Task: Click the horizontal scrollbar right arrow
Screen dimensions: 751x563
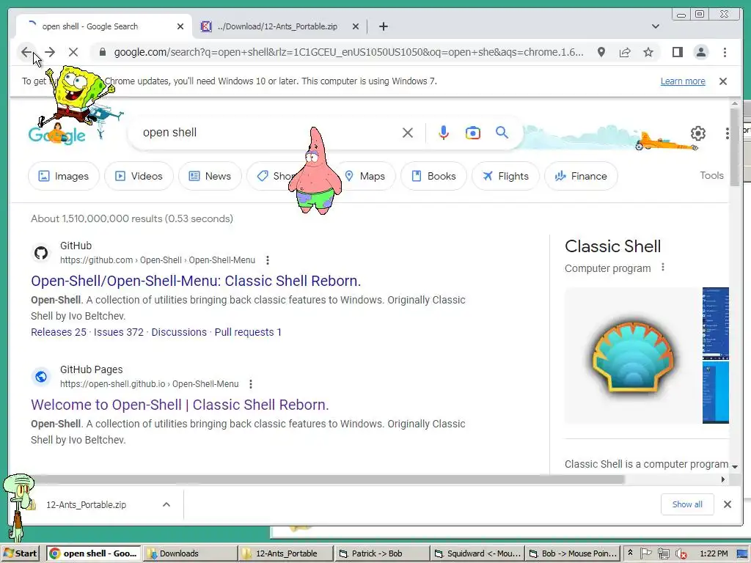Action: coord(722,479)
